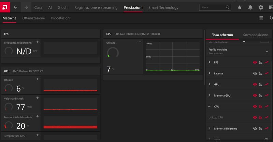Click the search magnifier icon
This screenshot has height=142, width=273.
(x=227, y=7)
